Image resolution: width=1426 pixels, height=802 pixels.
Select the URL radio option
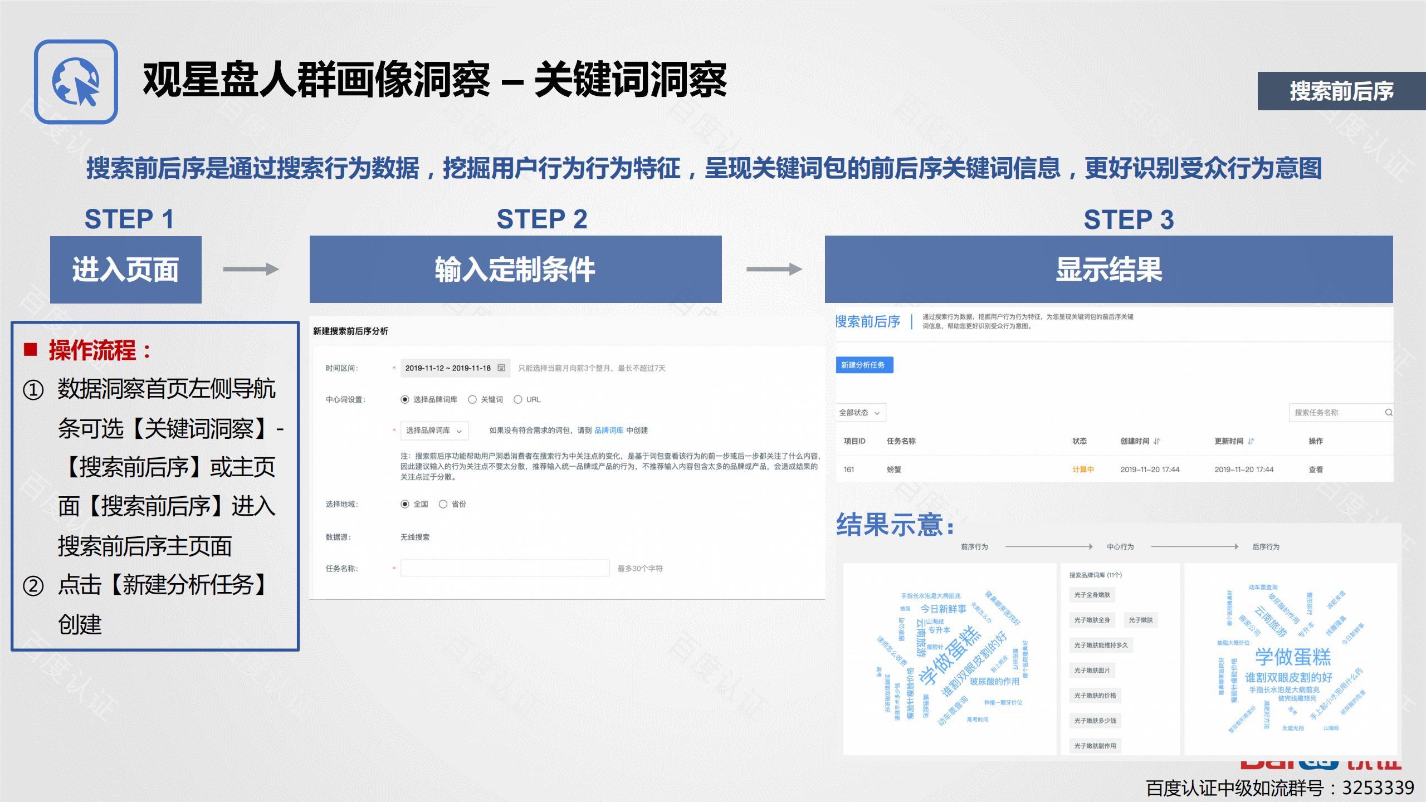(x=518, y=399)
